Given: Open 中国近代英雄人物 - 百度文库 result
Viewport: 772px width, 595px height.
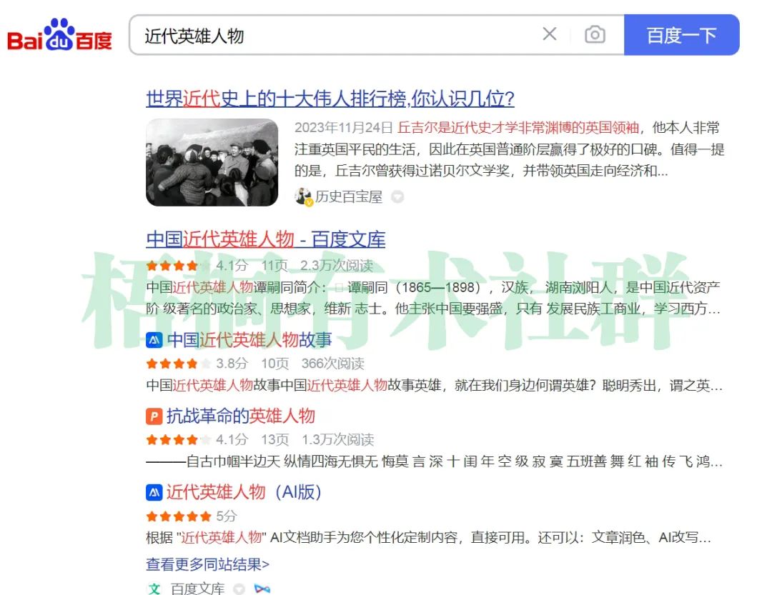Looking at the screenshot, I should pos(265,239).
